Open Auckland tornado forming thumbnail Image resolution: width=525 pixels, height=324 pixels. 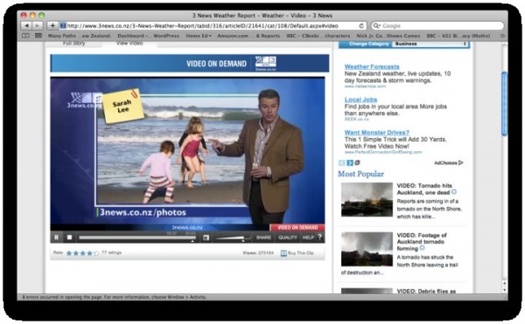coord(367,249)
